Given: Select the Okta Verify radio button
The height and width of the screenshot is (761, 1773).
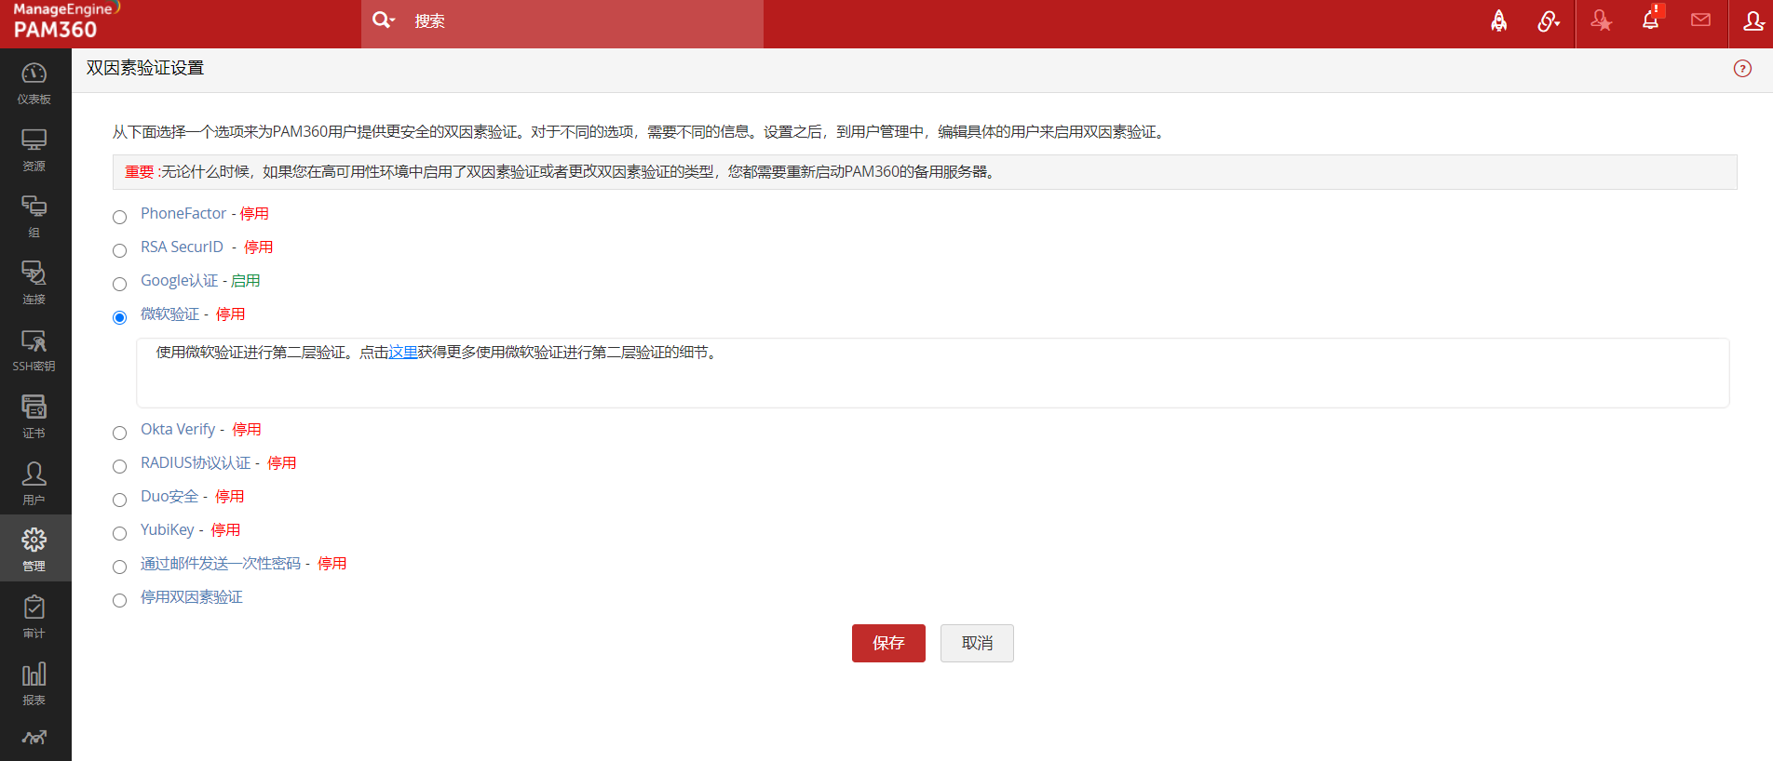Looking at the screenshot, I should 119,433.
